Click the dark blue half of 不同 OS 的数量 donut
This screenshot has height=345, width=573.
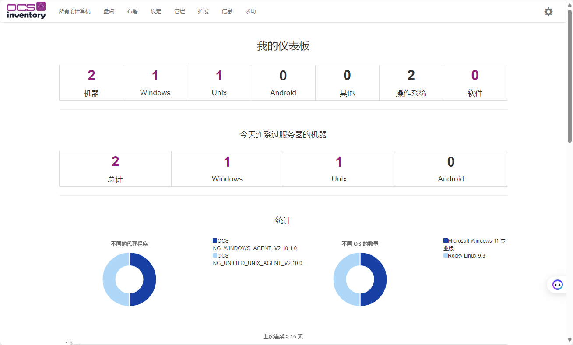tap(380, 279)
